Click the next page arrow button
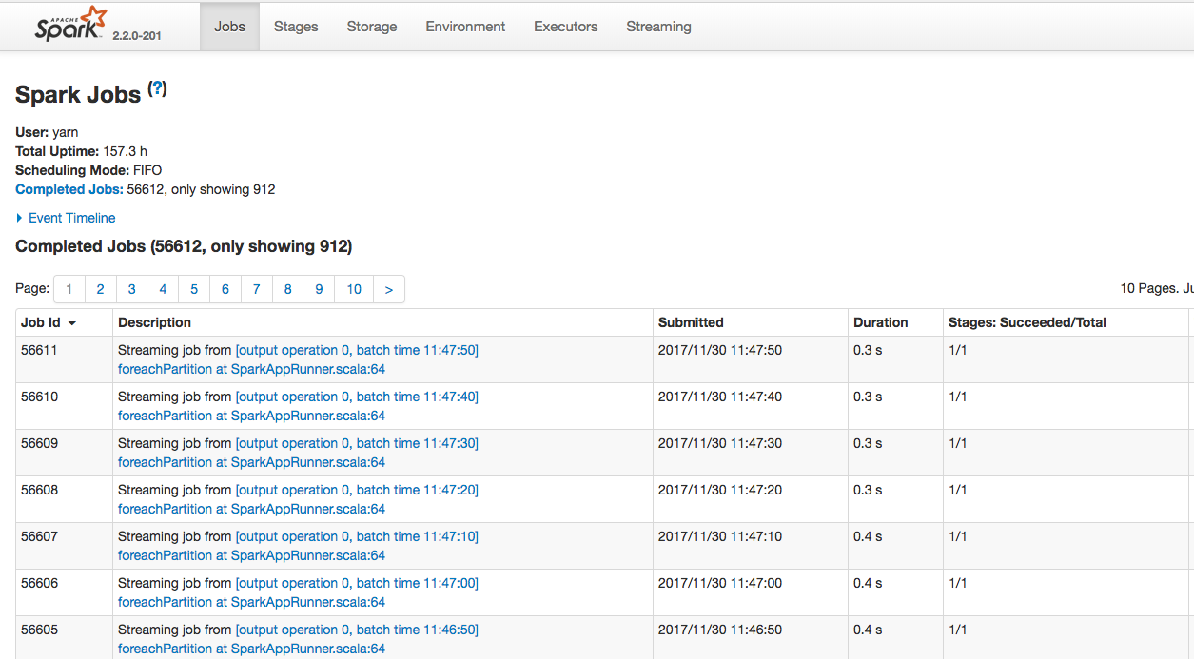This screenshot has width=1194, height=659. 388,289
